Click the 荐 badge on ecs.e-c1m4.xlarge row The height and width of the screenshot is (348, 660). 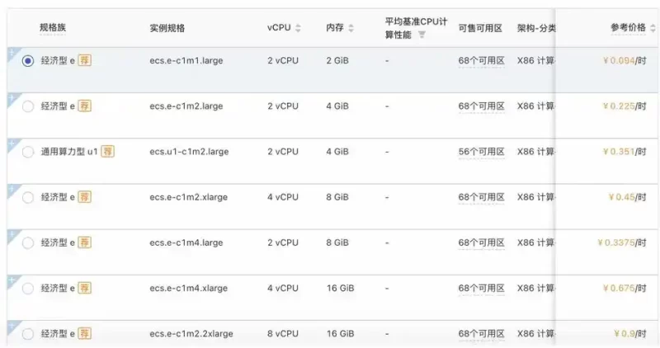85,288
